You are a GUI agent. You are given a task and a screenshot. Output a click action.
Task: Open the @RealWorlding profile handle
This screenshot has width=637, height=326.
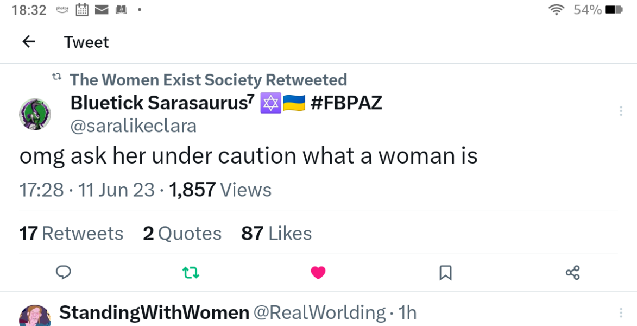320,312
